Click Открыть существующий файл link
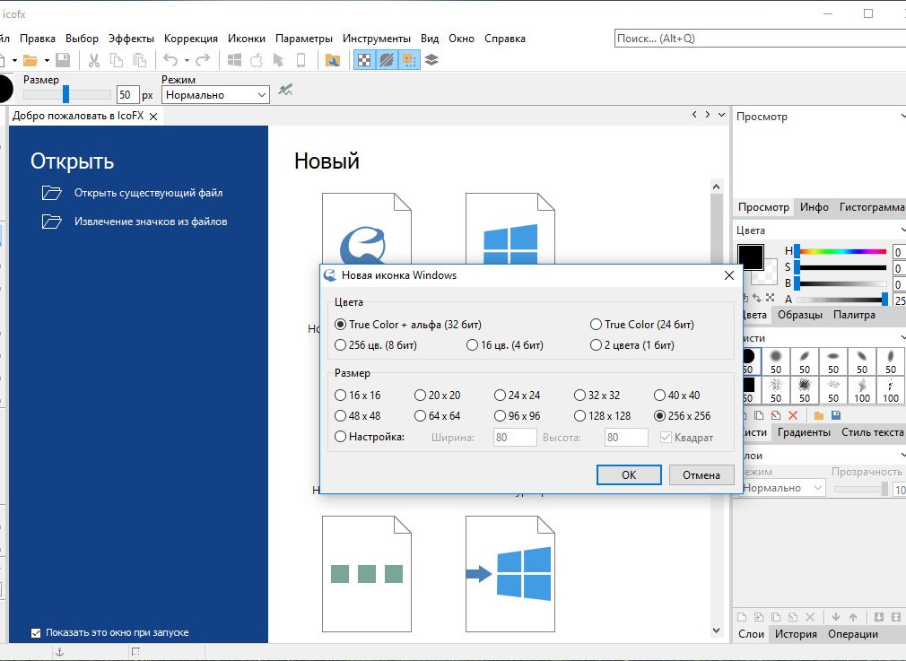Viewport: 906px width, 661px height. click(149, 193)
